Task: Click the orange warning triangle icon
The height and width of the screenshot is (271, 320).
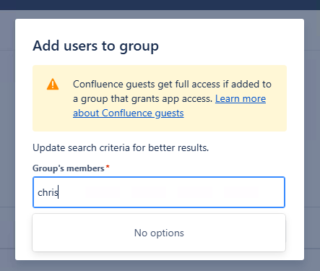Action: click(53, 85)
